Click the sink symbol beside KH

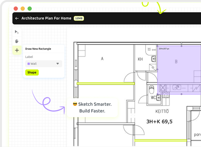point(153,59)
